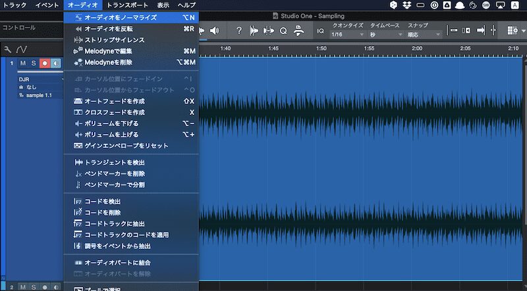527x291 pixels.
Task: Click the Q quantize icon in toolbar
Action: 283,31
